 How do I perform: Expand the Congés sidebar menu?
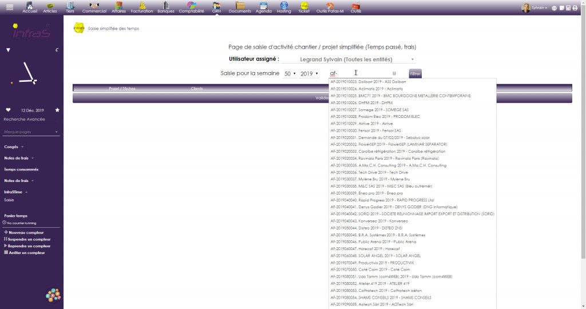(14, 147)
